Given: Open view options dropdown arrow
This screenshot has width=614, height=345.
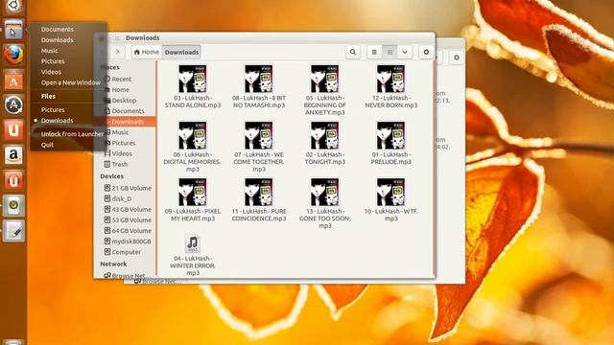Looking at the screenshot, I should (x=405, y=52).
